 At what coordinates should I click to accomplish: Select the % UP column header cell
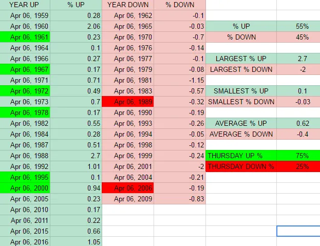point(76,5)
